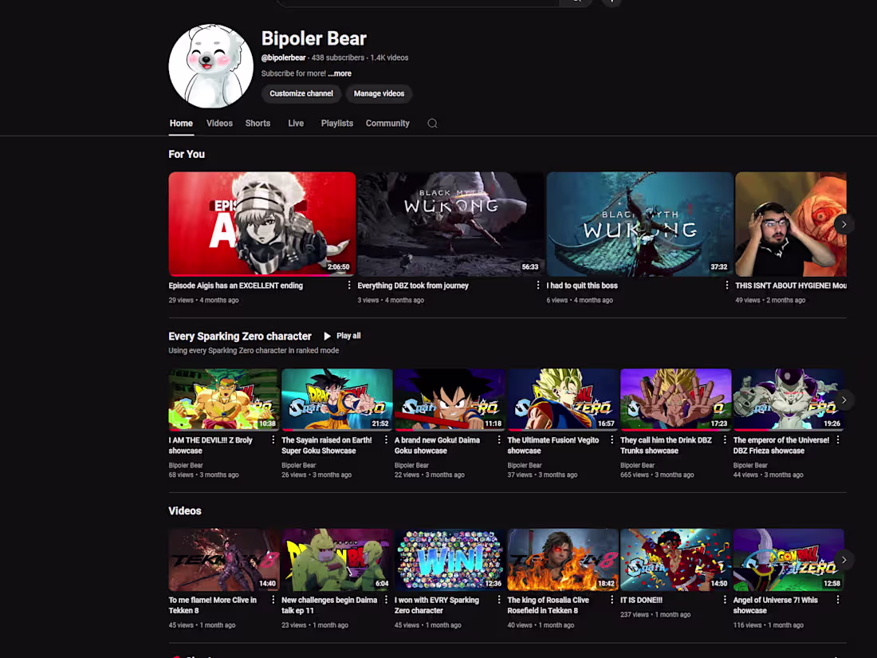The width and height of the screenshot is (877, 658).
Task: Open Frieza showcase 19:26 thumbnail
Action: 789,400
